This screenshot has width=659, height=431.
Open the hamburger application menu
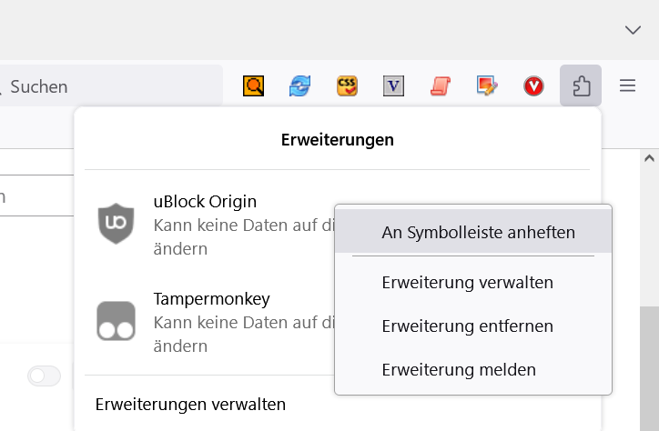point(627,86)
